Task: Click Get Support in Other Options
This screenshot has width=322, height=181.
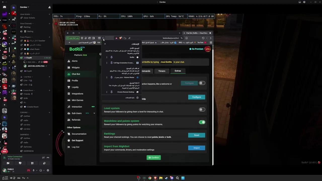Action: click(x=77, y=141)
